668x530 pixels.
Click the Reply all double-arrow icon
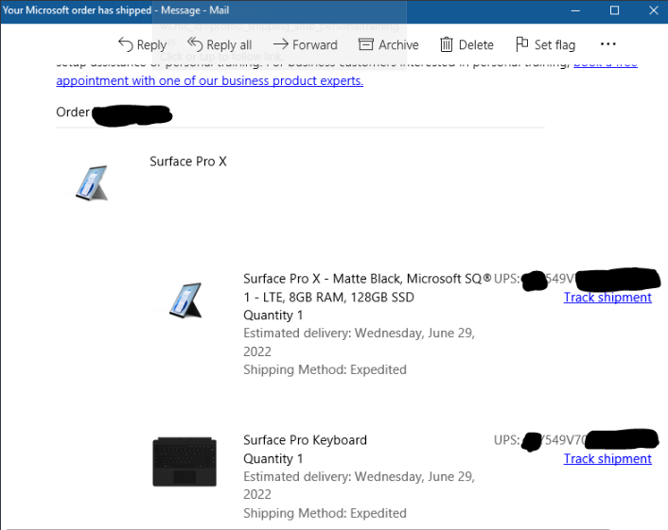pyautogui.click(x=195, y=44)
